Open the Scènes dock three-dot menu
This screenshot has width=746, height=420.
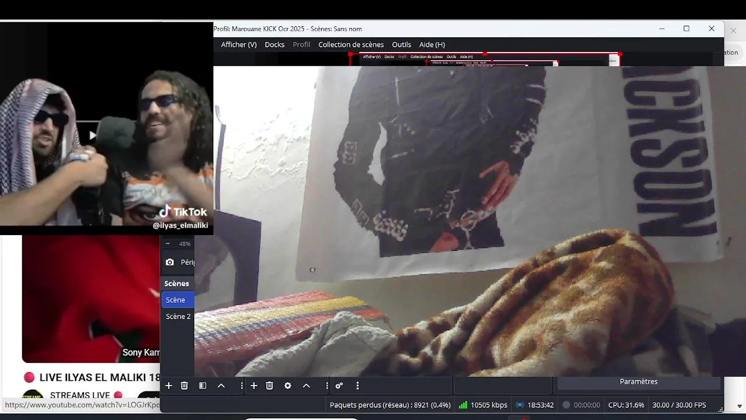(x=241, y=386)
